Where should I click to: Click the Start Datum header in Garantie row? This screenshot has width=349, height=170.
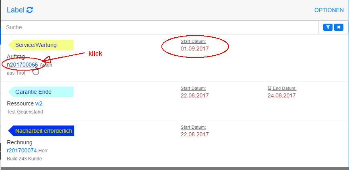pyautogui.click(x=193, y=89)
